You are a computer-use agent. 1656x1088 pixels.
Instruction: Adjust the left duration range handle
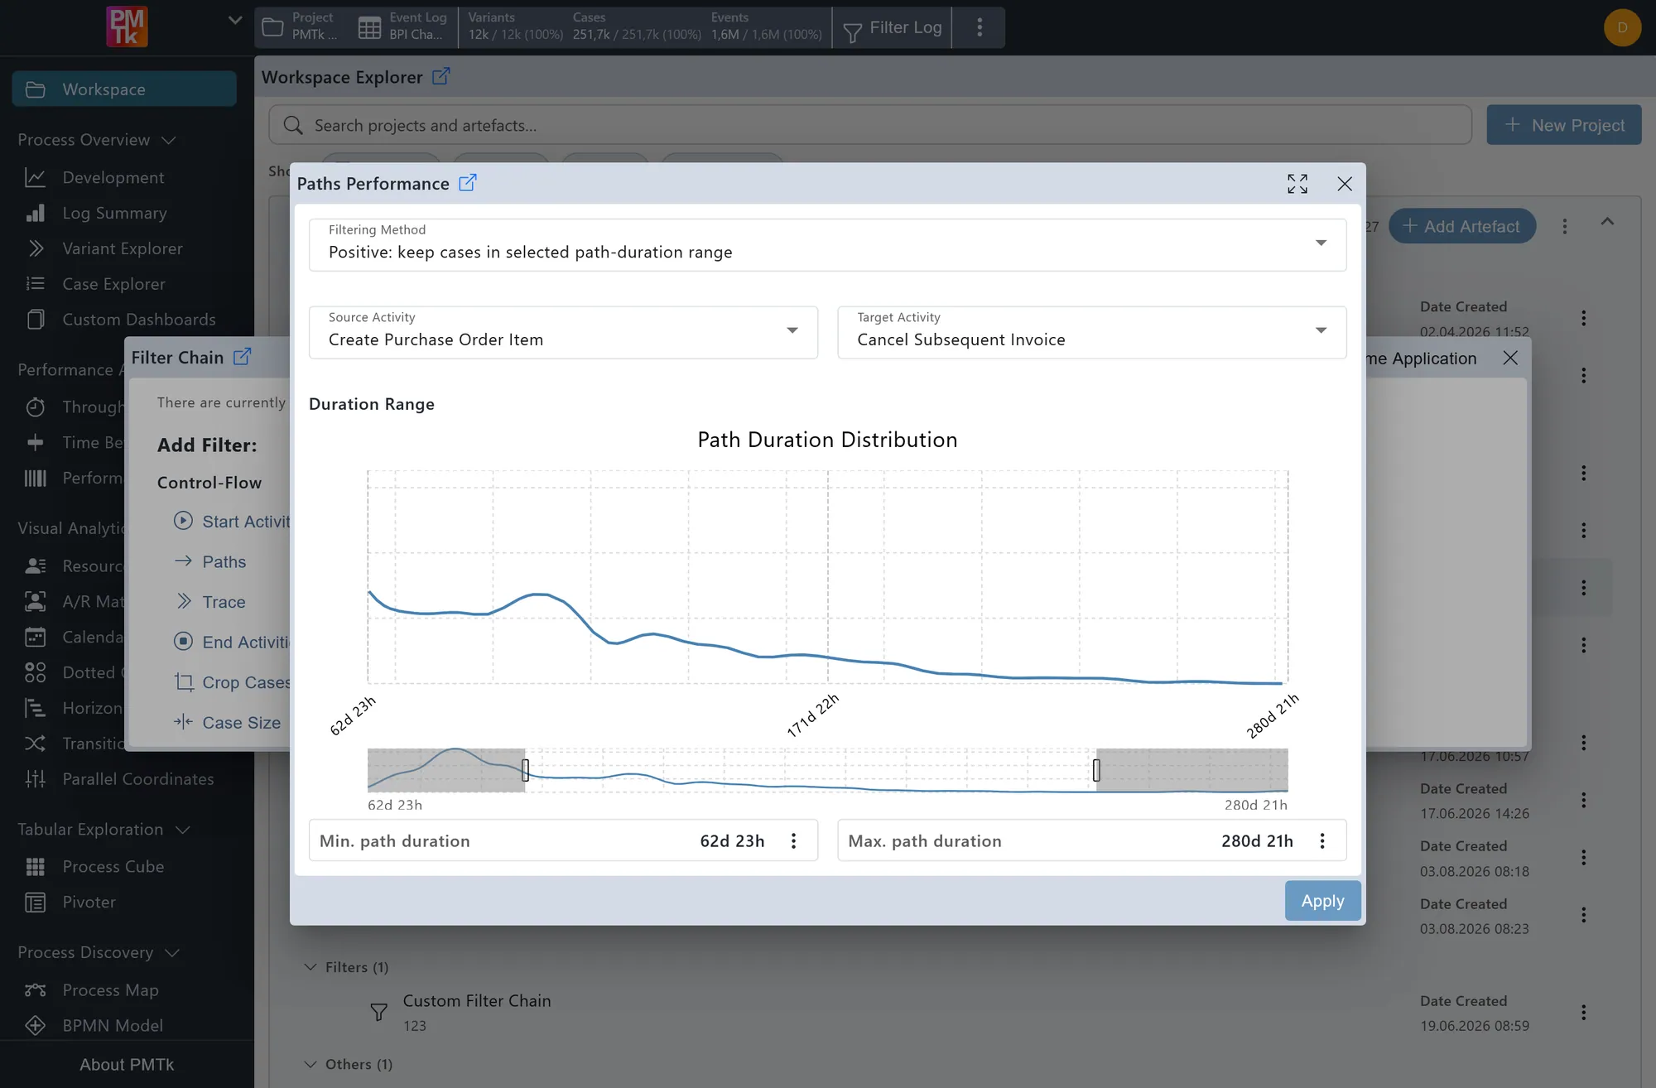(525, 770)
